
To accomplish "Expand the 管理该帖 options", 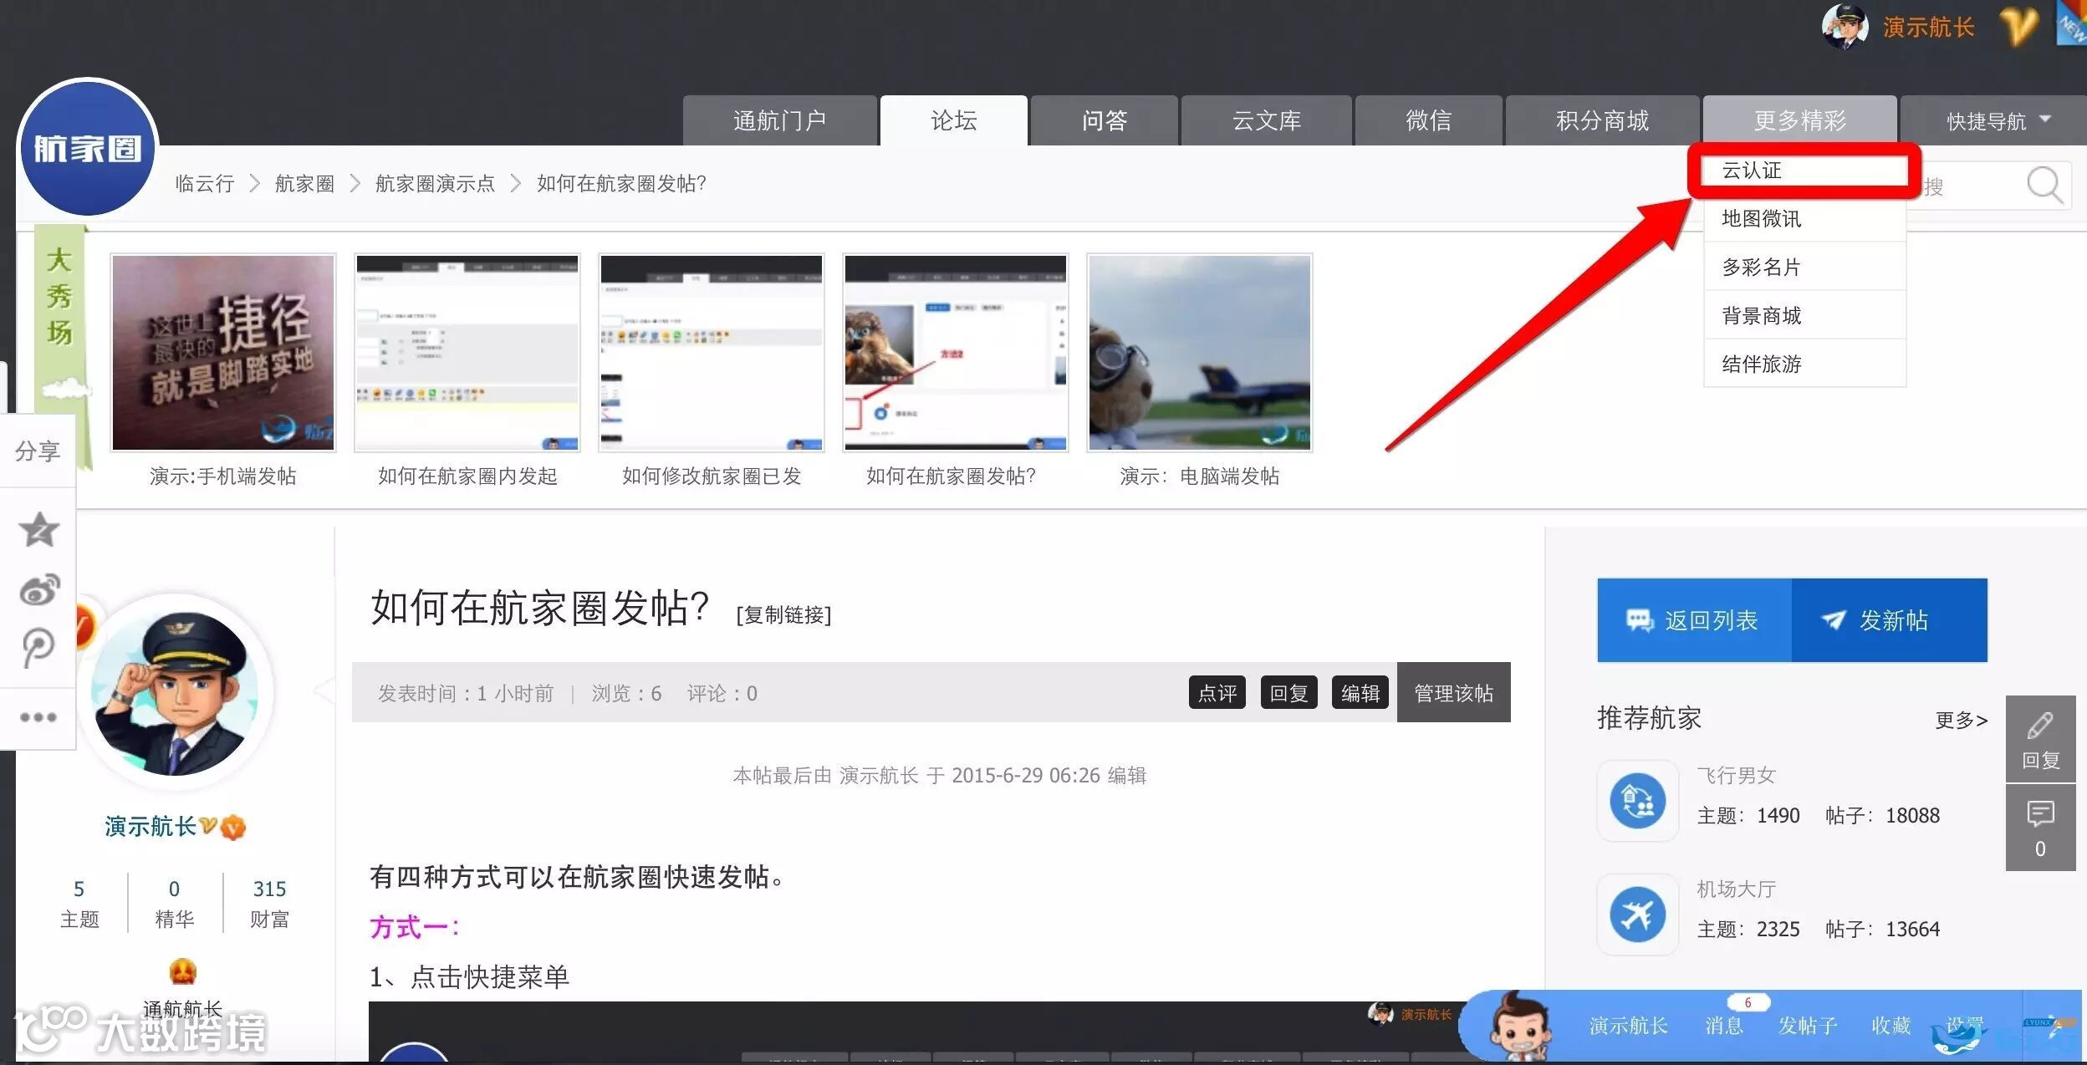I will tap(1453, 693).
